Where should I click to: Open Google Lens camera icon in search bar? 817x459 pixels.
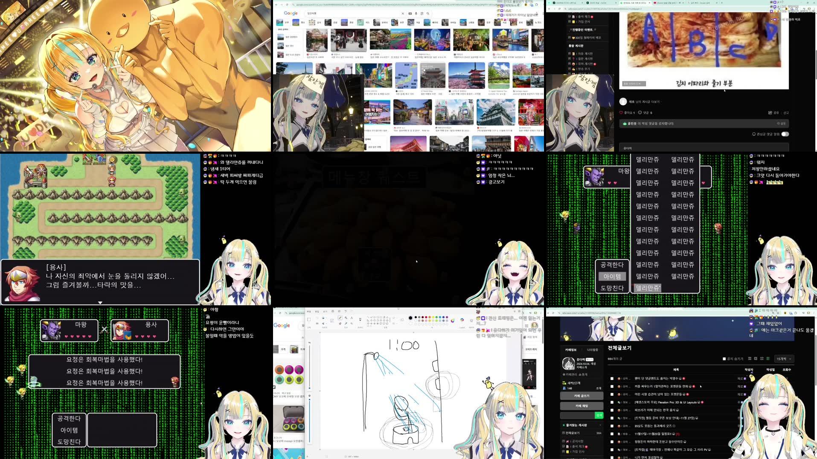click(422, 14)
